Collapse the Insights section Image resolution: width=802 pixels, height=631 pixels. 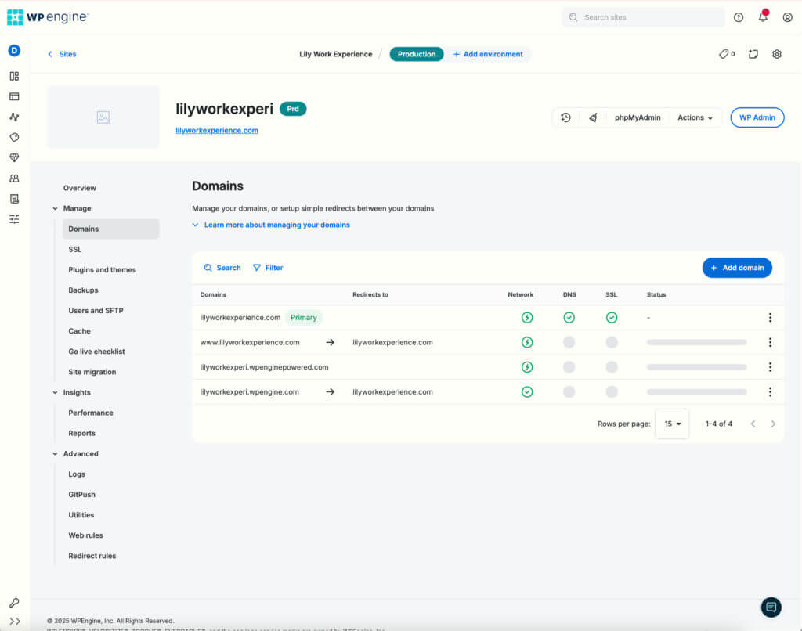tap(56, 393)
